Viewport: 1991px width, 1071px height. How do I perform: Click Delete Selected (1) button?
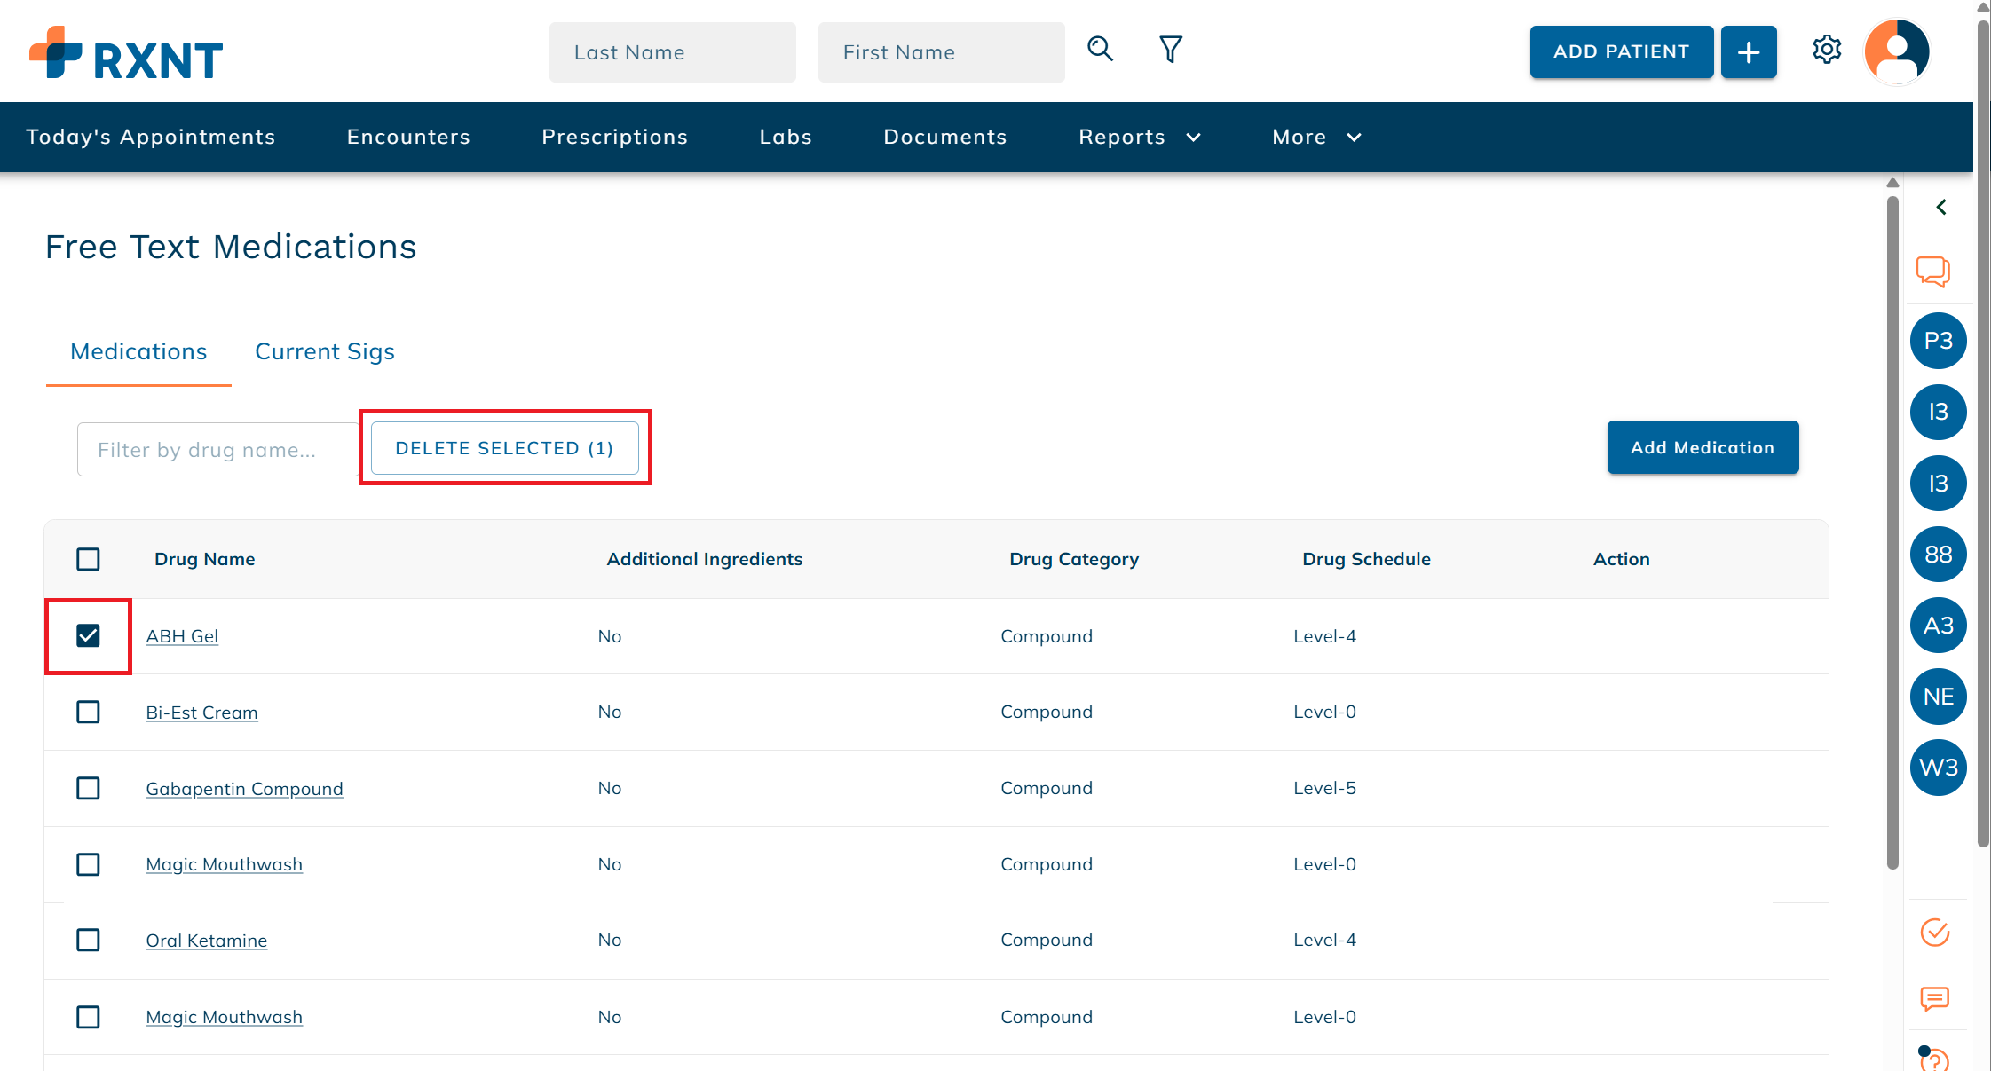coord(504,448)
